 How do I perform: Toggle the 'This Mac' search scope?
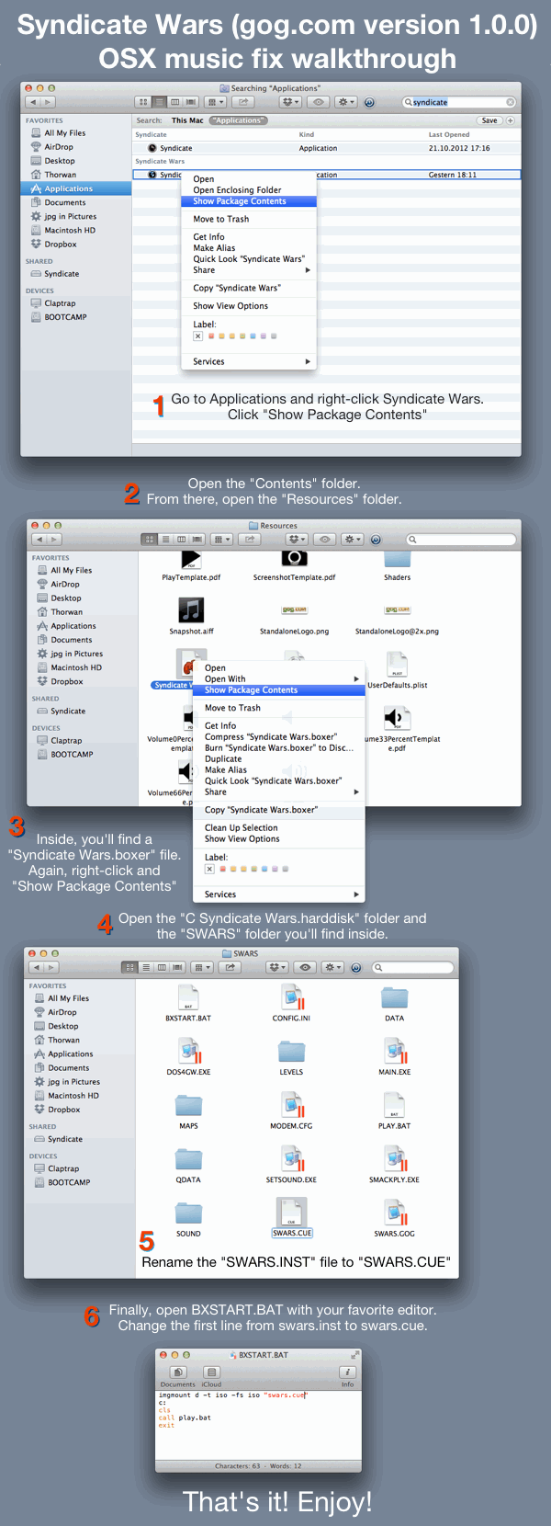(187, 120)
